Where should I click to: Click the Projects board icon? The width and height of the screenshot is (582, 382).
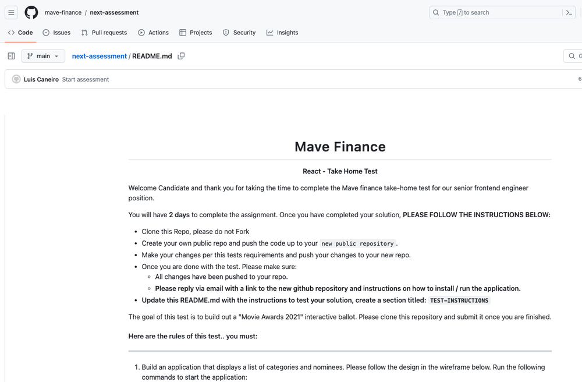182,33
